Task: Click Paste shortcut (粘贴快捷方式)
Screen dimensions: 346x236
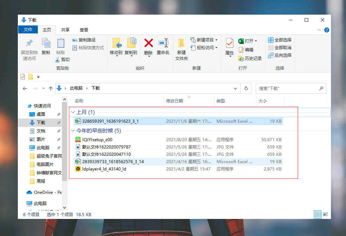Action: (x=88, y=47)
